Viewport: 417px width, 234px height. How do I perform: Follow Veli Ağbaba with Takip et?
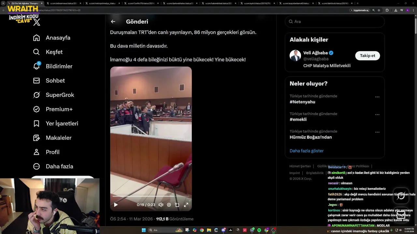(x=367, y=56)
